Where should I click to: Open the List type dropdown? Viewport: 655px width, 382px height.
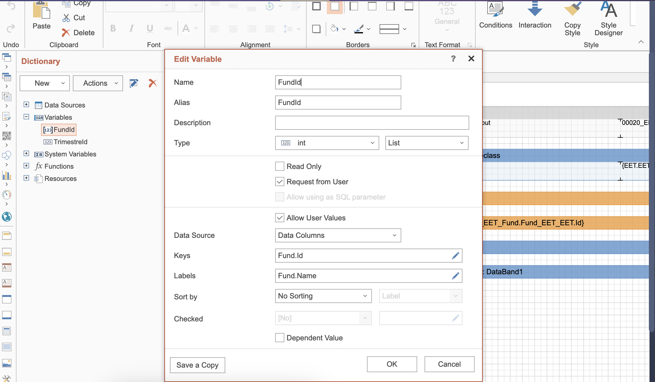pos(427,143)
